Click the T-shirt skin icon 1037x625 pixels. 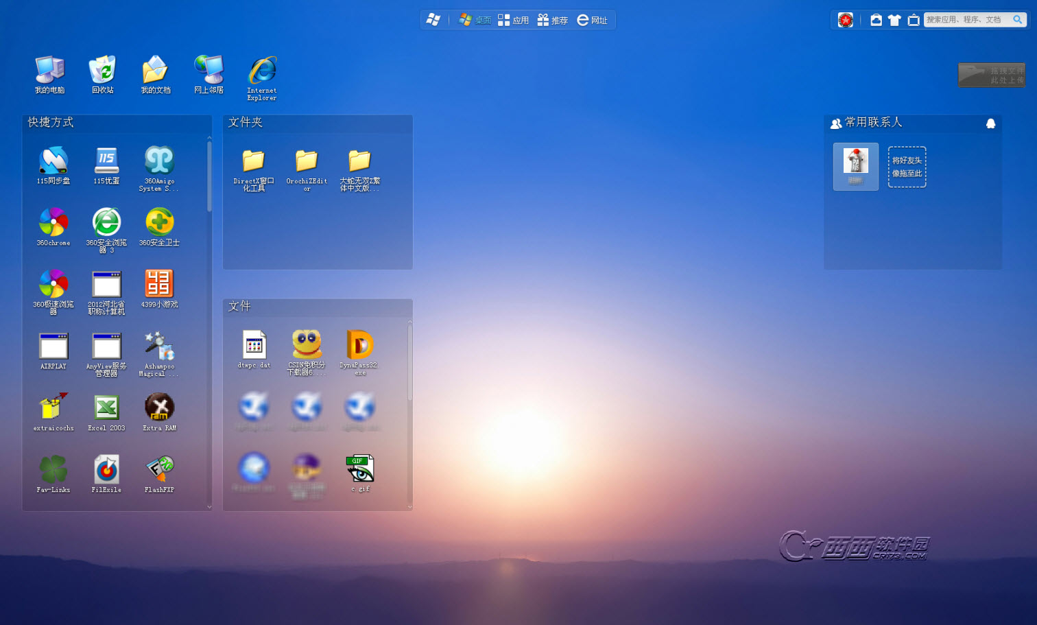(x=894, y=20)
